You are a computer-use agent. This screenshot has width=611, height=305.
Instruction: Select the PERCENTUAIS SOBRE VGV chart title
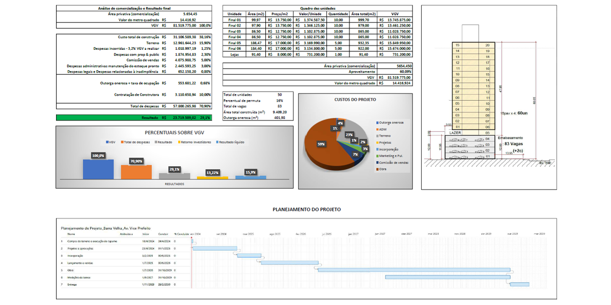[175, 131]
